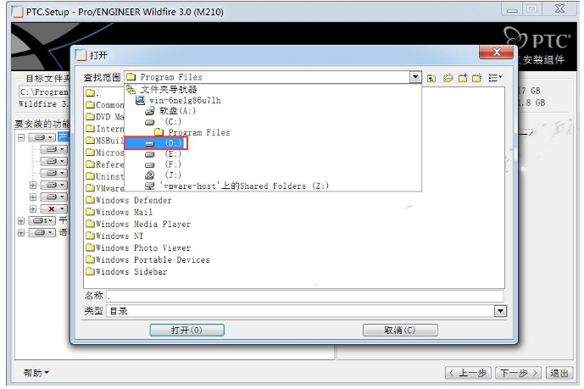Collapse the top feature tree node
584x389 pixels.
pyautogui.click(x=21, y=137)
